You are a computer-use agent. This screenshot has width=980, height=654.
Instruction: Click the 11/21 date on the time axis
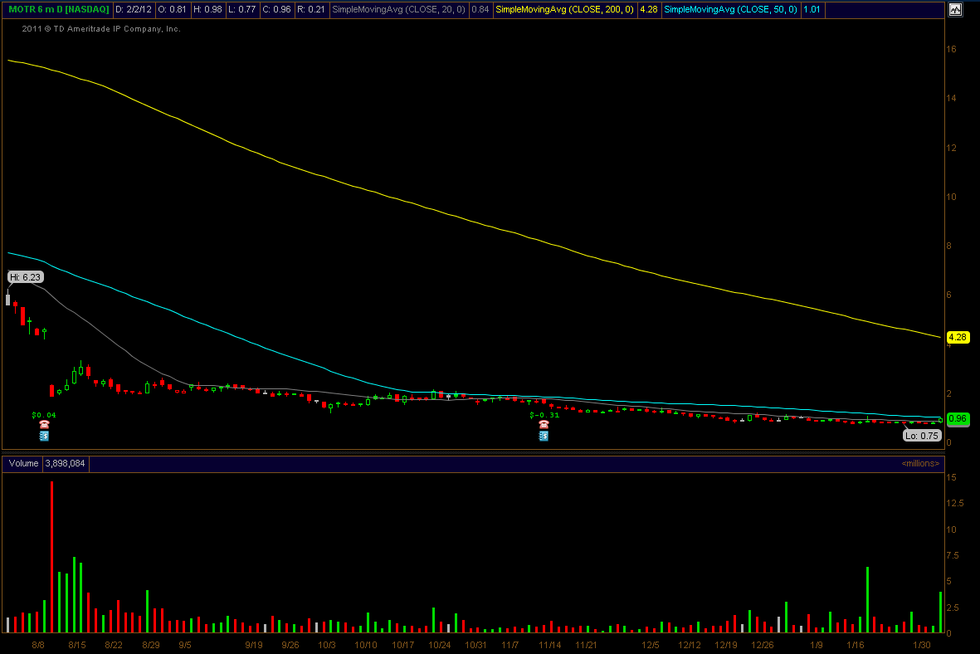pos(586,645)
